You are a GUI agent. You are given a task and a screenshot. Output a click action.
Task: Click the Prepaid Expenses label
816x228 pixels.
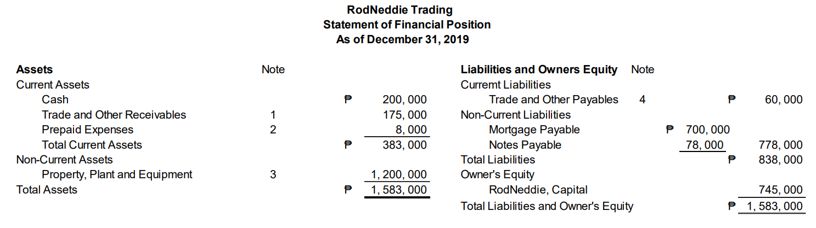tap(87, 130)
